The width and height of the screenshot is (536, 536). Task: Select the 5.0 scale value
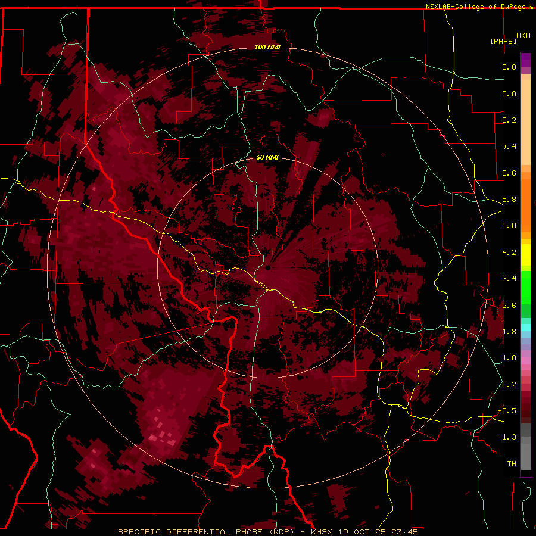(509, 226)
